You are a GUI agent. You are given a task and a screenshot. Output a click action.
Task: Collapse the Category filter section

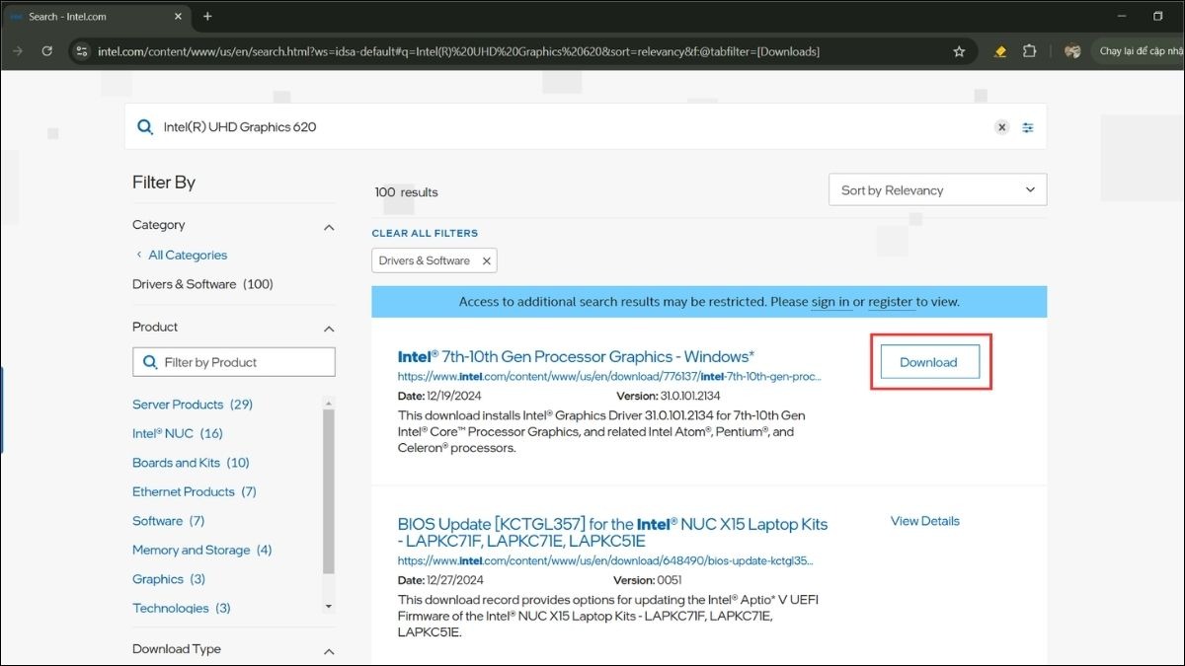[329, 227]
